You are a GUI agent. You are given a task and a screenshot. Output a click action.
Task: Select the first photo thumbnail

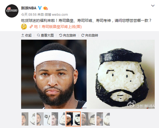pyautogui.click(x=28, y=119)
